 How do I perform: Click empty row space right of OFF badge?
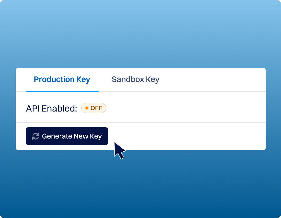point(186,108)
